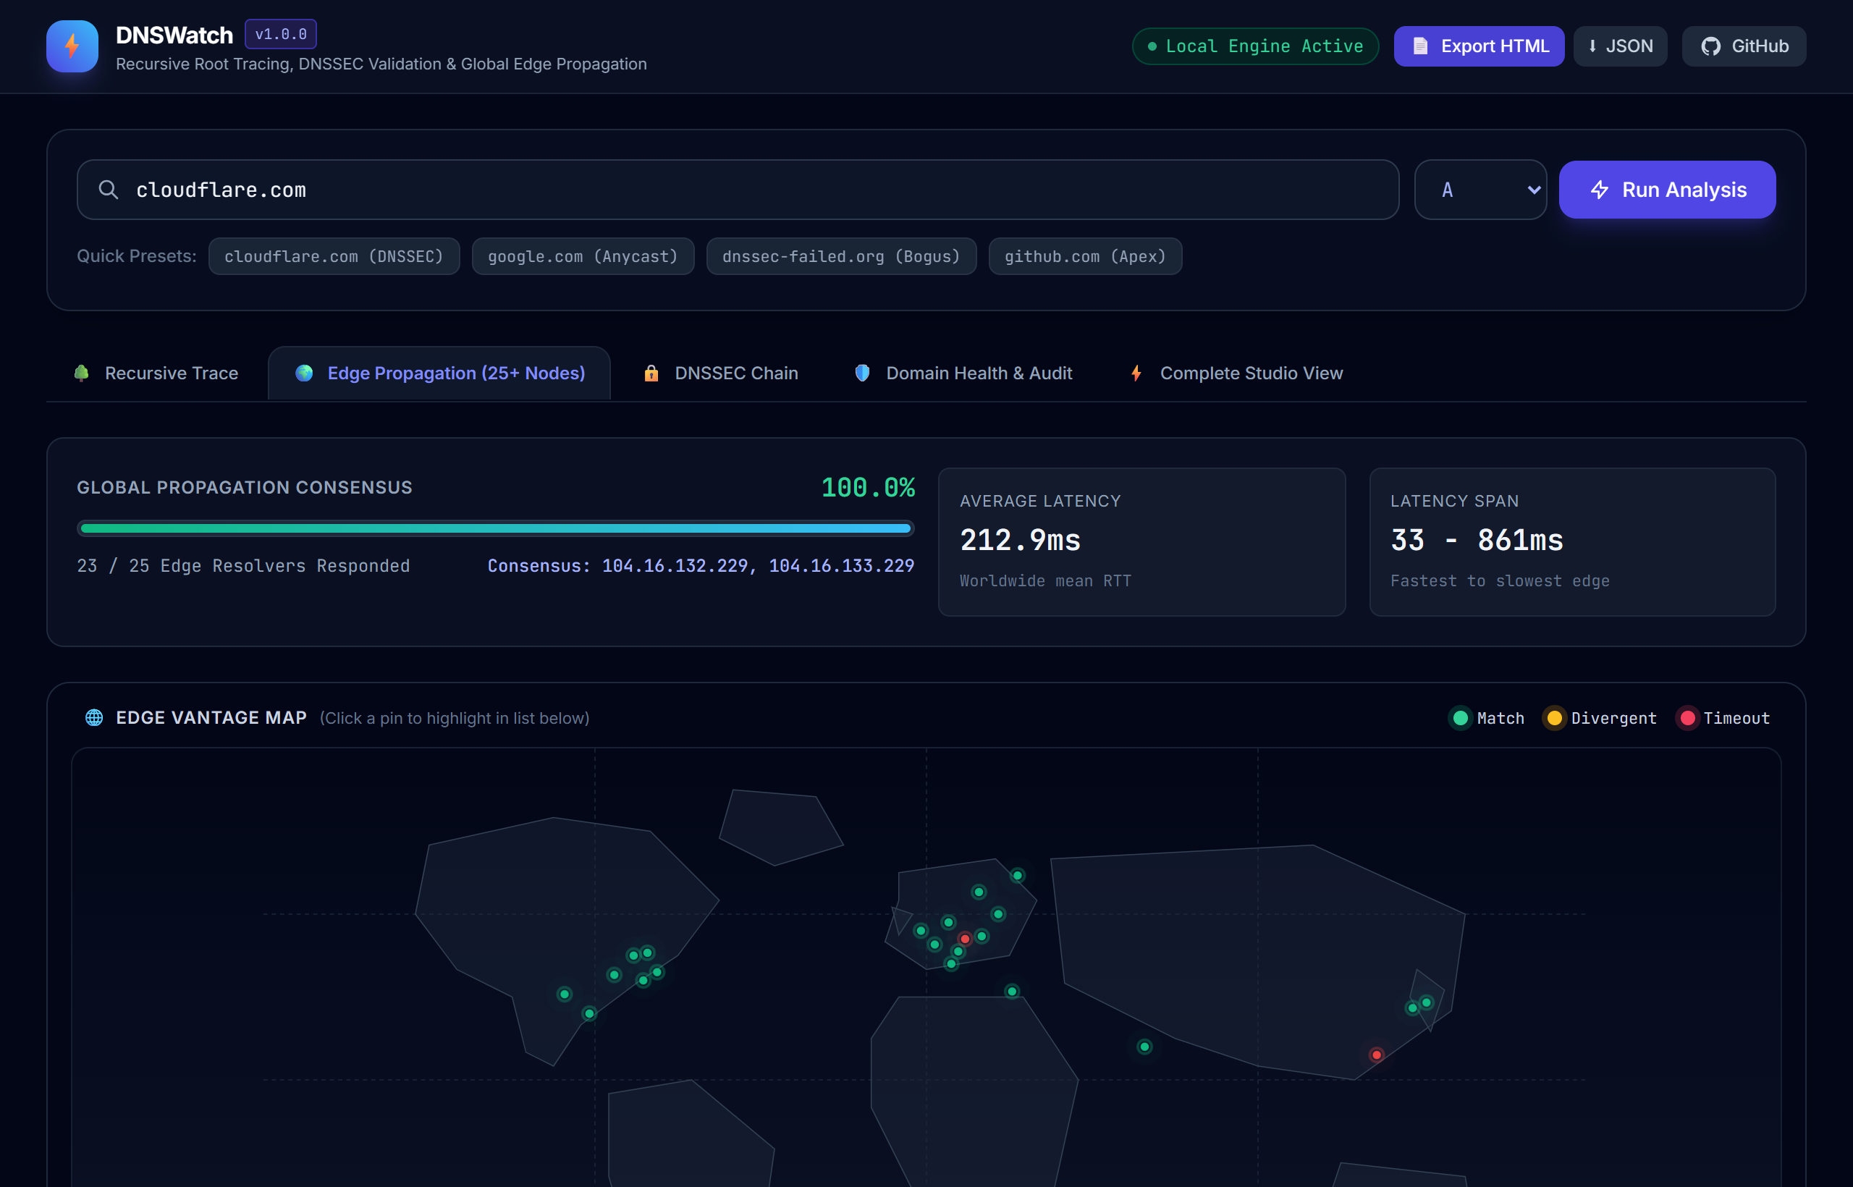Click the 33 - 861ms latency span value
The width and height of the screenshot is (1853, 1187).
1476,541
